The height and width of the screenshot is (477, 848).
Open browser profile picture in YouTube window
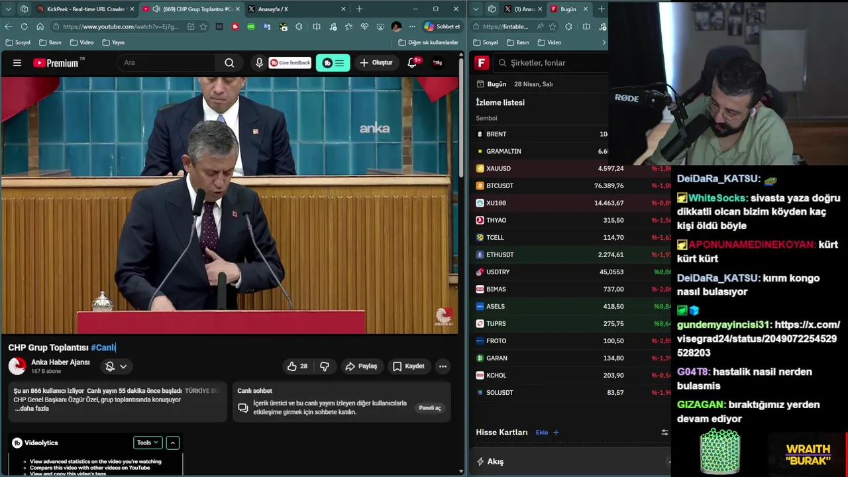[x=396, y=26]
